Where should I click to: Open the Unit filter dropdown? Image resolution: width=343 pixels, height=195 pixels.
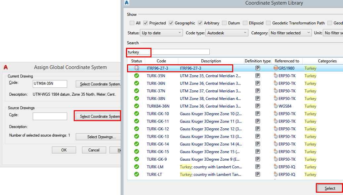coord(333,33)
